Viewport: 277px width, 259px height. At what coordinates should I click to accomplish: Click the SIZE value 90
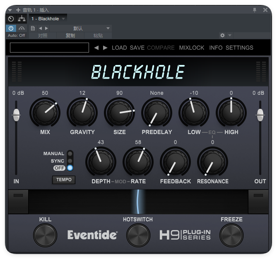point(119,93)
